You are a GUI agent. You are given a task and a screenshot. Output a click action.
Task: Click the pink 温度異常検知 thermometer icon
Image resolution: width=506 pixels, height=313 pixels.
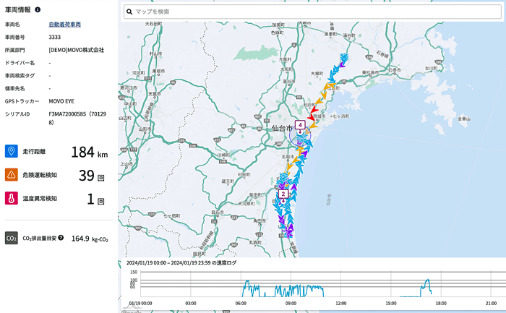click(x=12, y=198)
